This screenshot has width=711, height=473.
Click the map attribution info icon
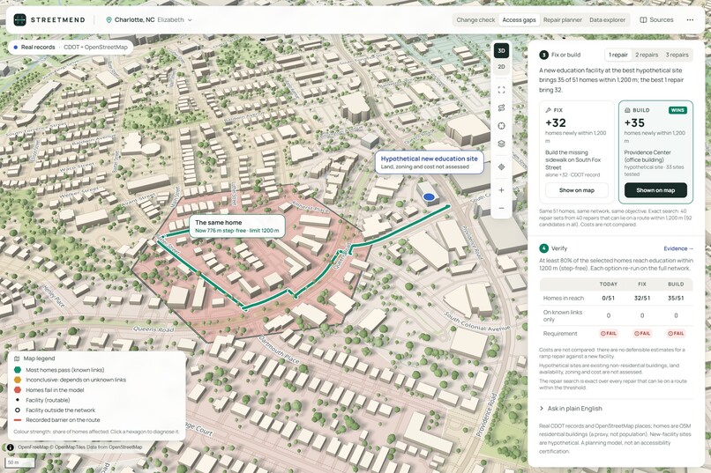click(x=10, y=447)
